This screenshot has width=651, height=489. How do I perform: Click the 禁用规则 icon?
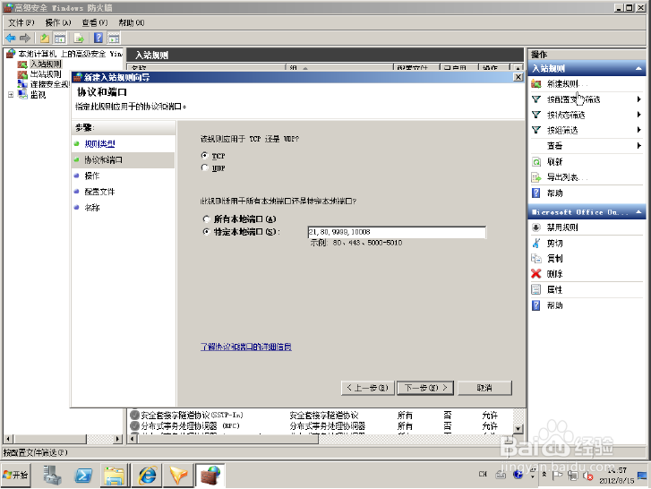pos(536,227)
